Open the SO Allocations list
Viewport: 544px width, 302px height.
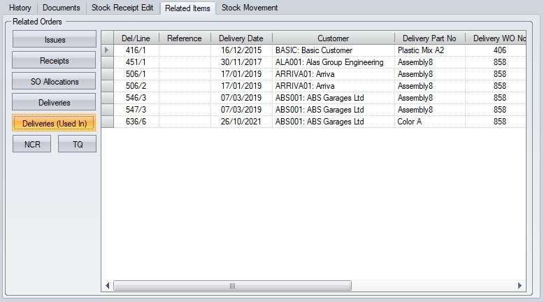[55, 82]
